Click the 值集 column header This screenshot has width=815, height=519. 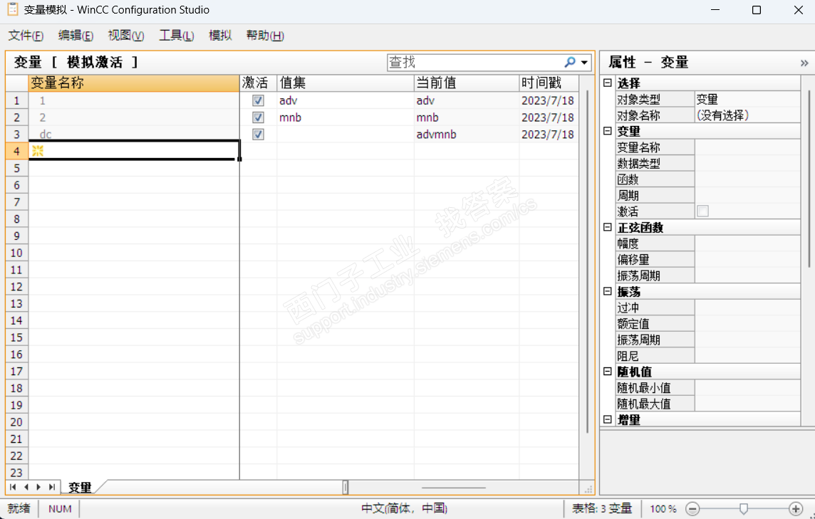pos(346,83)
